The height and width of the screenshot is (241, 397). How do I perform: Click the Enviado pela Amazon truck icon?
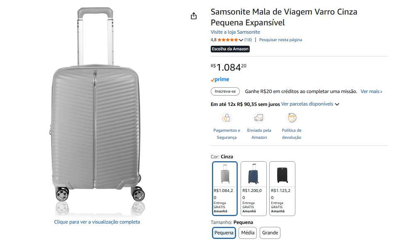point(259,118)
